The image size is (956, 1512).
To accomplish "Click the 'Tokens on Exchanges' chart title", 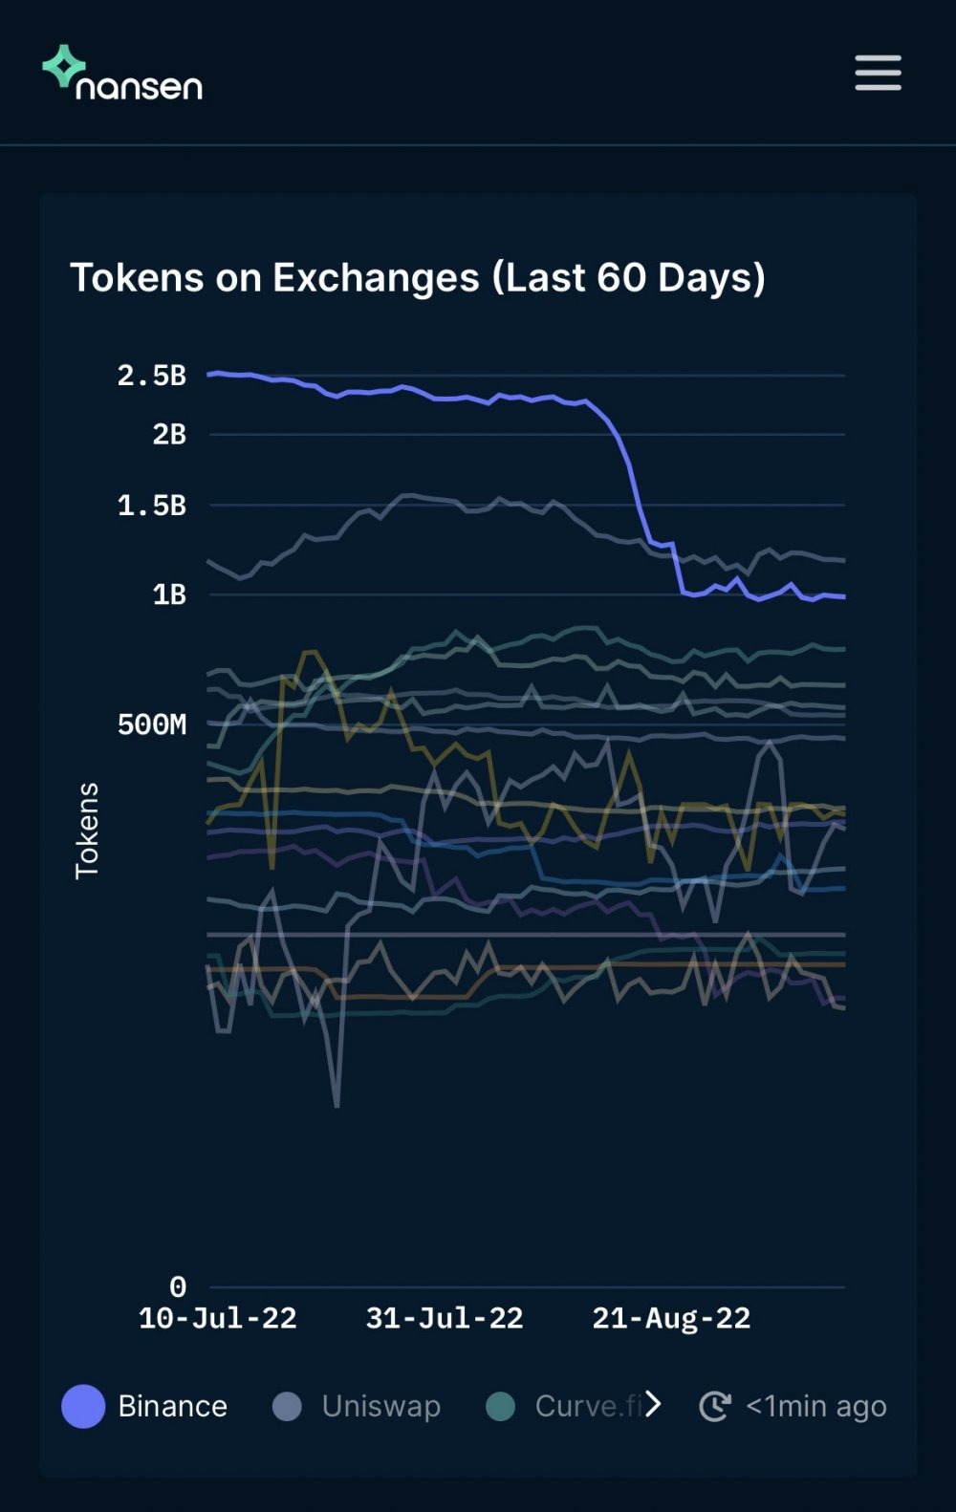I will tap(418, 277).
